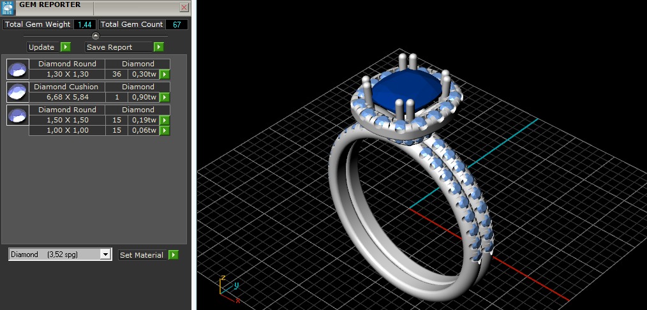Click the green arrow on the 0,30tw row
Viewport: 647px width, 310px height.
tap(165, 74)
